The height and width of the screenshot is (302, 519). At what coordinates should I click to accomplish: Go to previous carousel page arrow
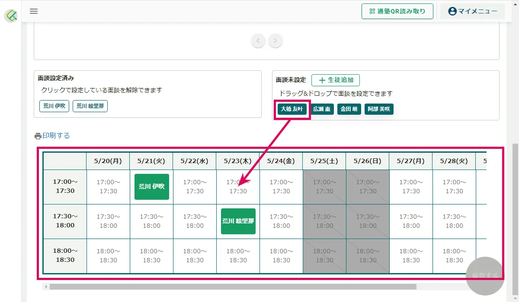258,41
